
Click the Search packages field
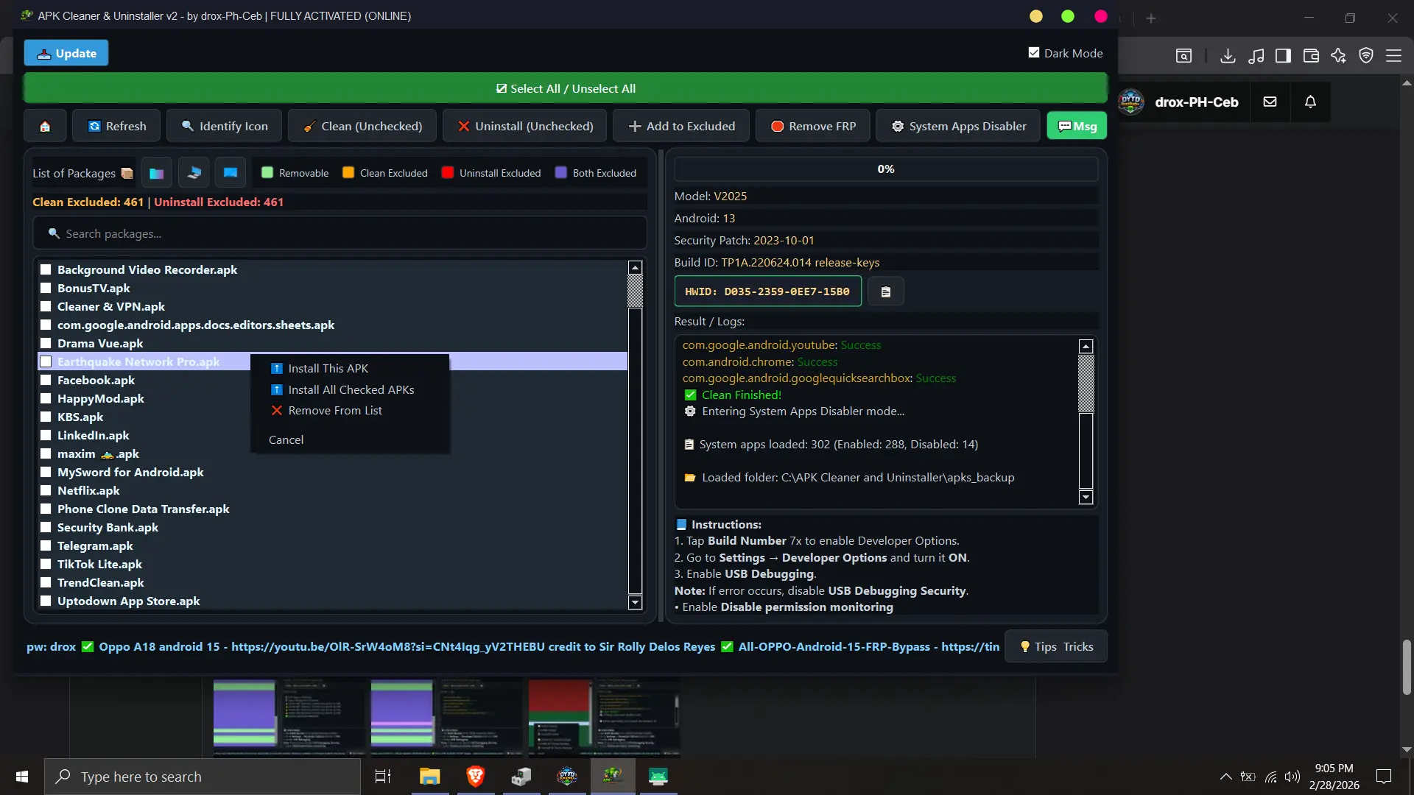tap(340, 233)
